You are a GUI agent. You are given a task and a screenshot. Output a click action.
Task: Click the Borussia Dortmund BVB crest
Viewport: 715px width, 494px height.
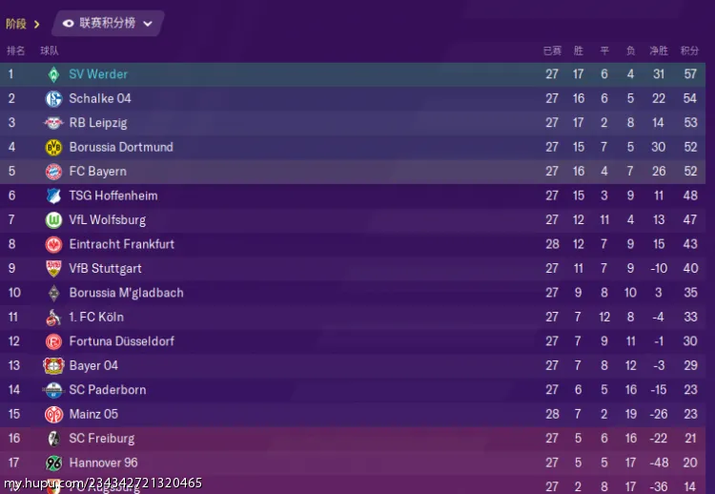(x=53, y=147)
